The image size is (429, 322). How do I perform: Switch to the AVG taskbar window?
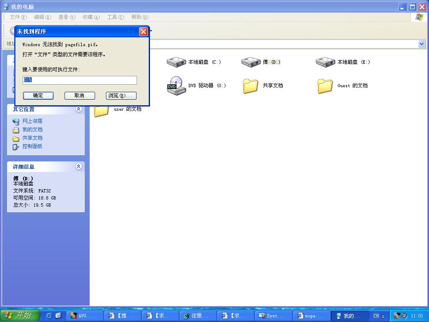[x=85, y=316]
